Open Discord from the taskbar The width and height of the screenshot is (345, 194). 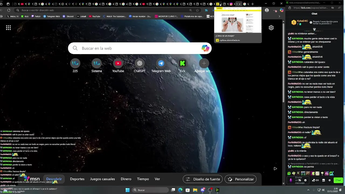click(x=203, y=190)
